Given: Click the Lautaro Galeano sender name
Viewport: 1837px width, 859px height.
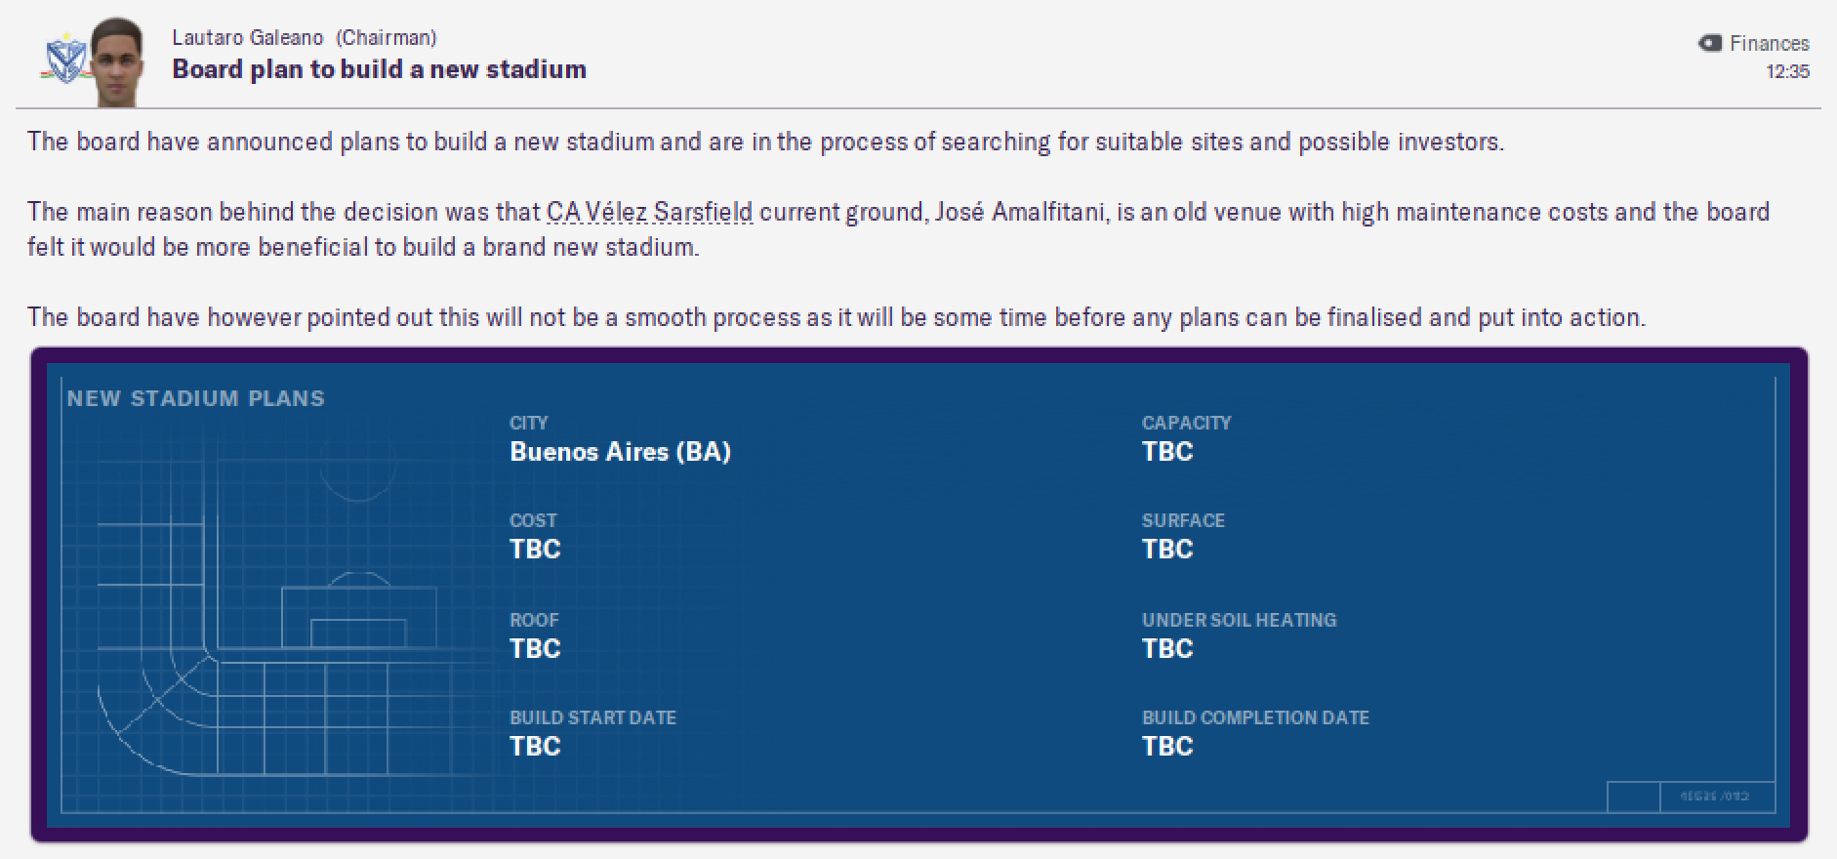Looking at the screenshot, I should point(248,37).
